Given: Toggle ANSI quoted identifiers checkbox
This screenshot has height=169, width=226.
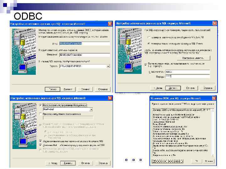Looking at the screenshot, I should click(40, 141).
